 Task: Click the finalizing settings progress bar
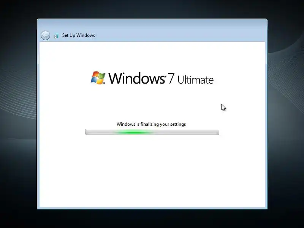(152, 131)
